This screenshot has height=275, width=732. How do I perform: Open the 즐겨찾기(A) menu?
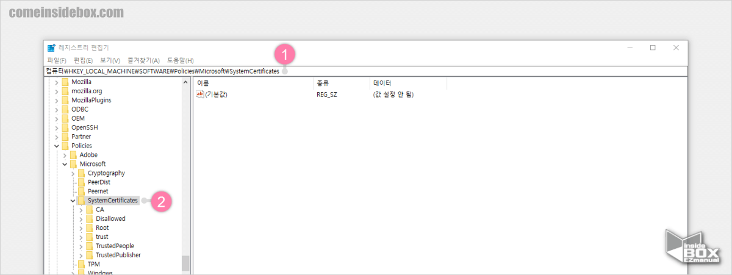click(x=143, y=60)
